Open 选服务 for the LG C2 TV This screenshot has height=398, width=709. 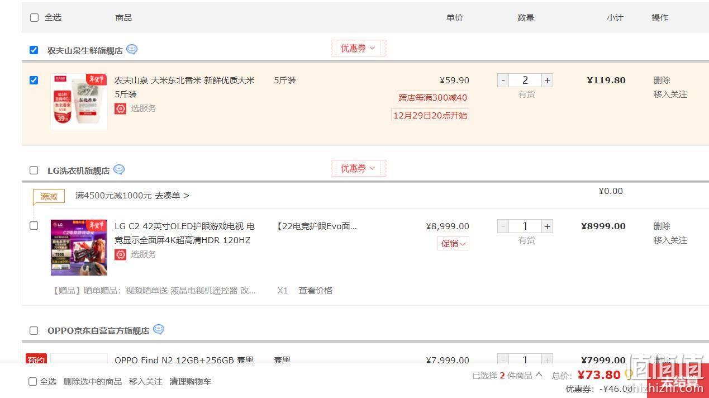click(x=144, y=254)
